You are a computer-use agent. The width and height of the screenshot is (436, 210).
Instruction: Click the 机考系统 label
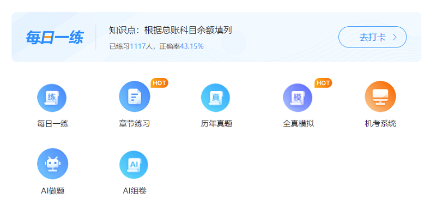coord(380,123)
